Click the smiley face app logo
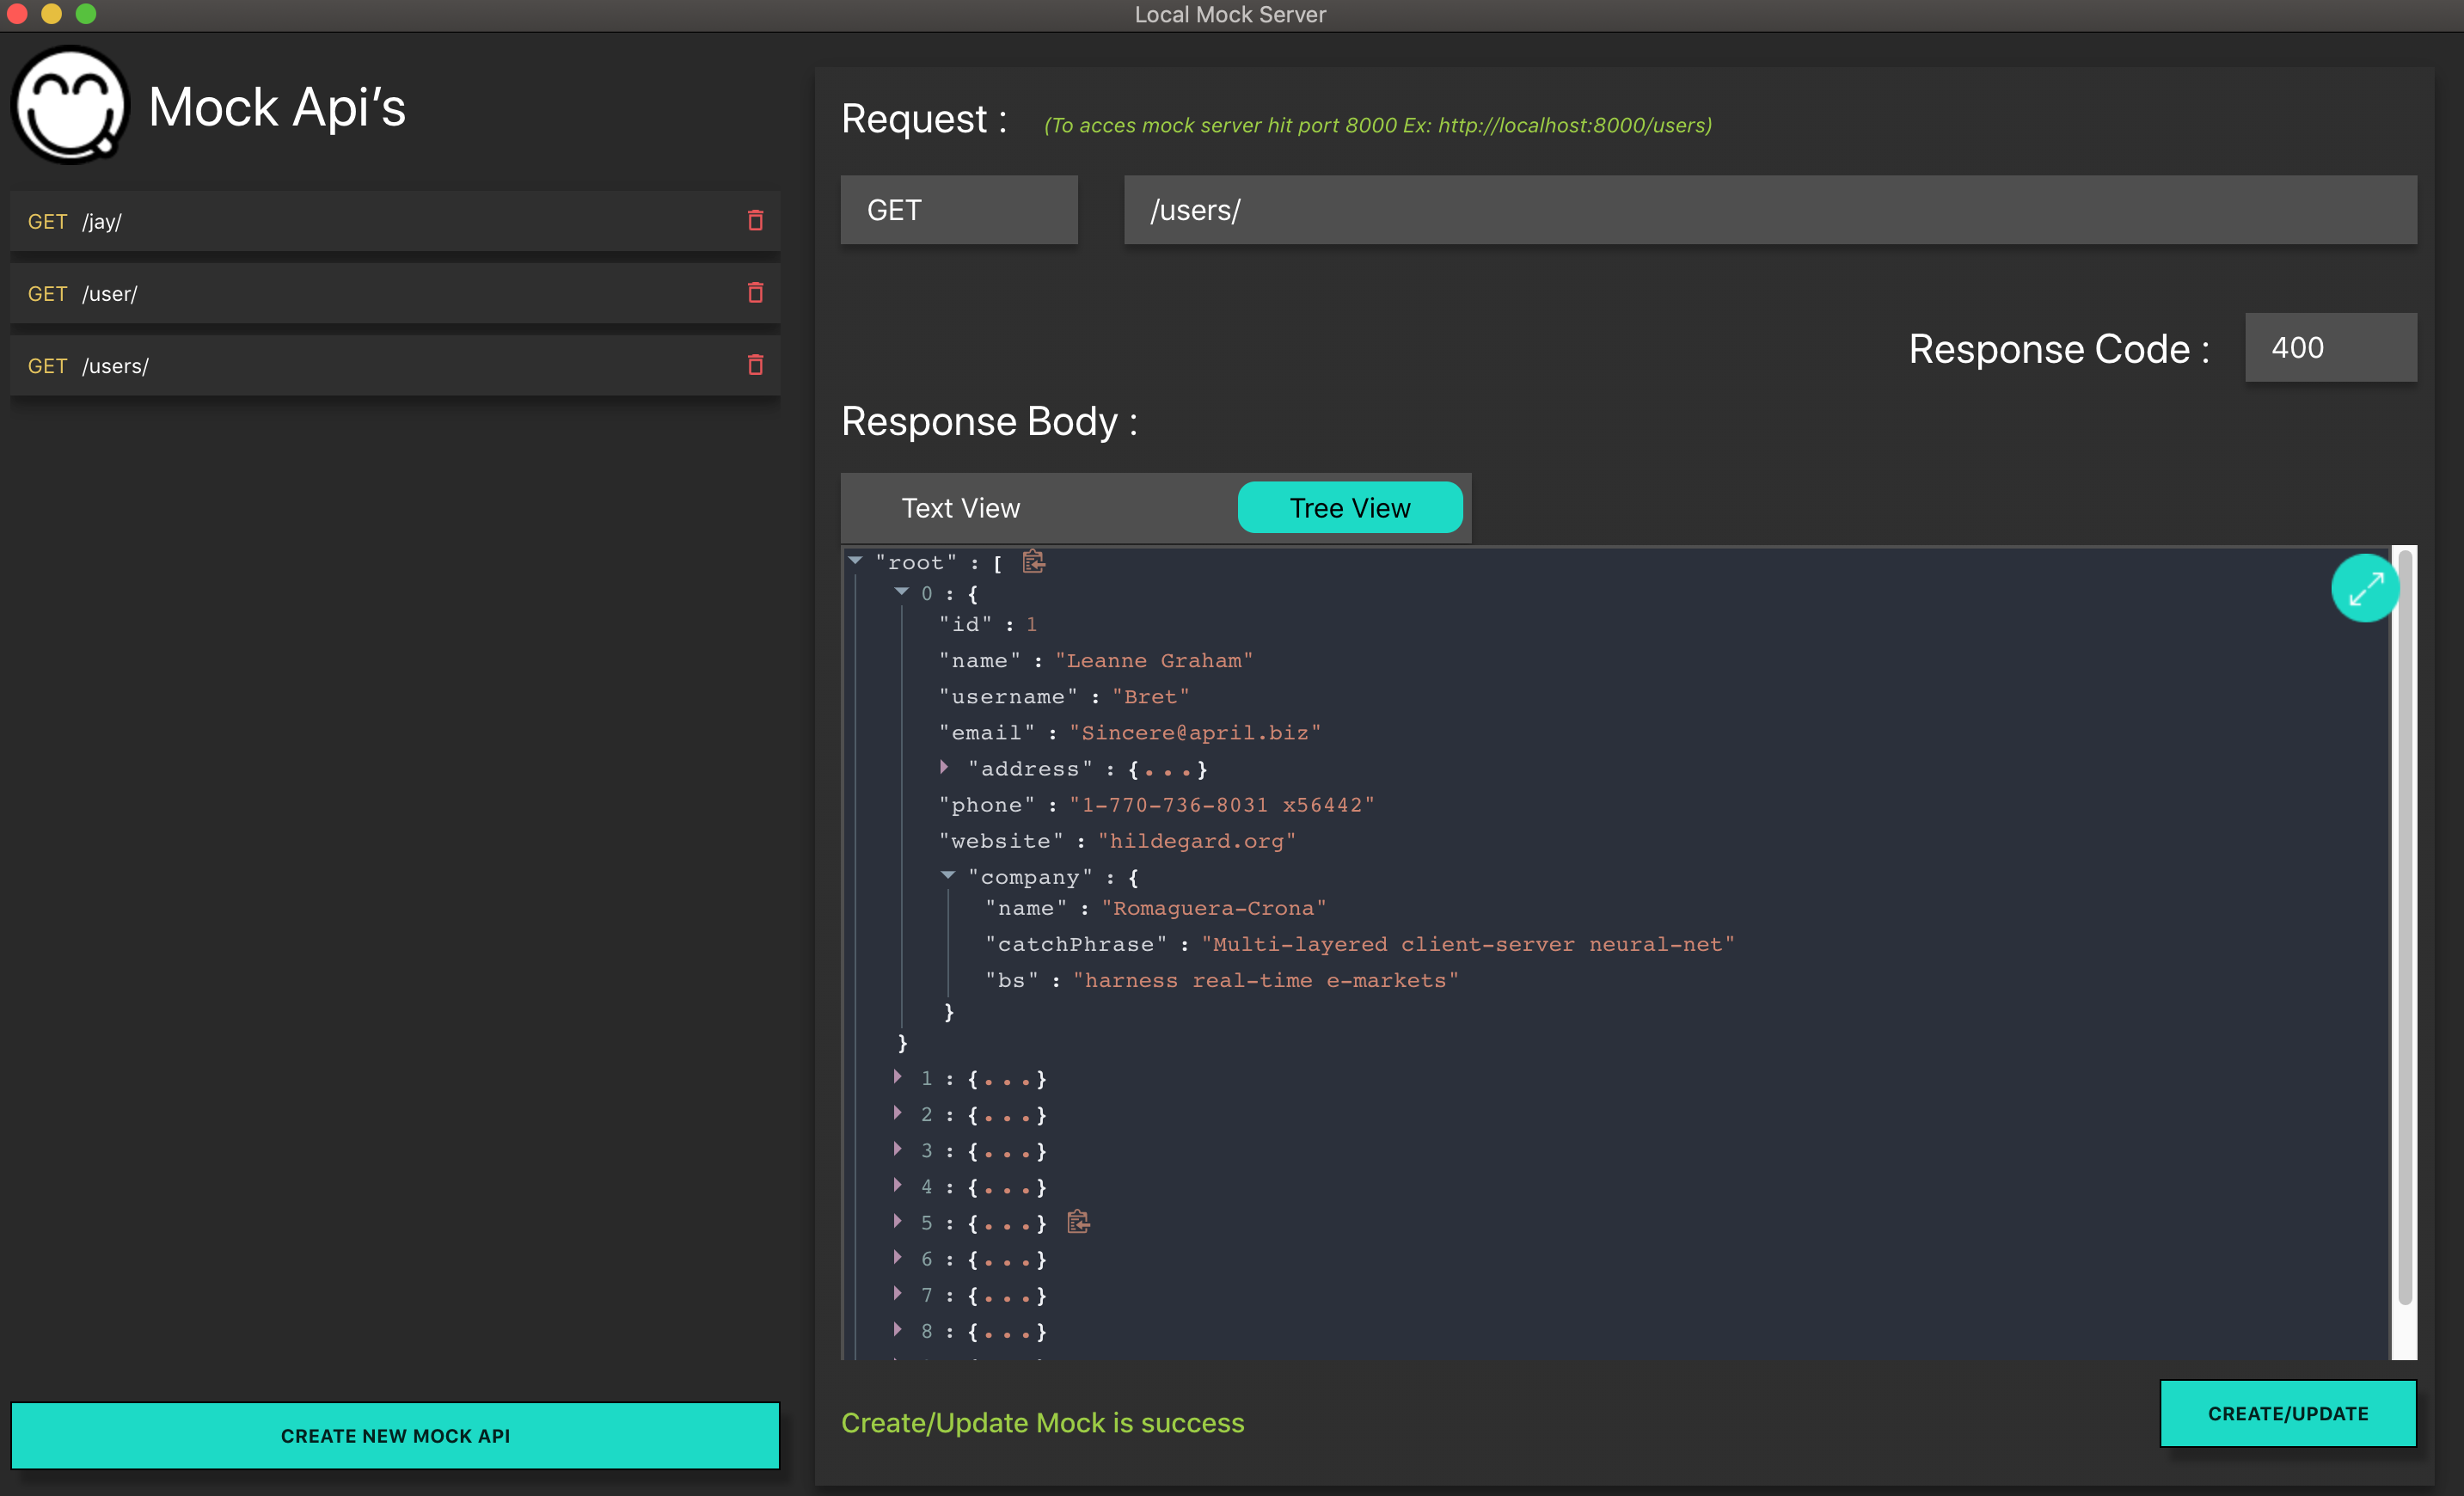Viewport: 2464px width, 1496px height. click(70, 106)
